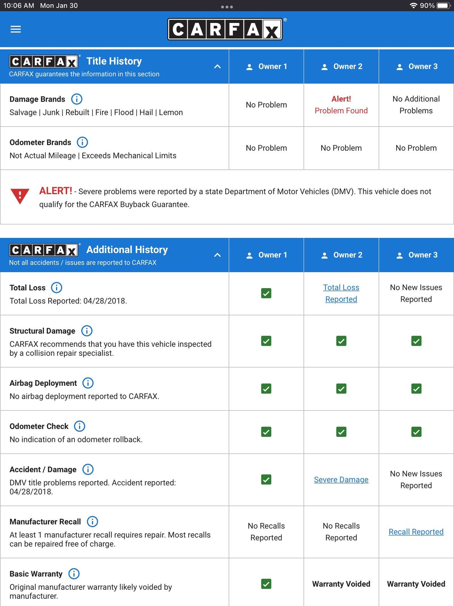Tap Total Loss No New Issues for Owner 3
Viewport: 454px width, 606px height.
click(x=416, y=293)
